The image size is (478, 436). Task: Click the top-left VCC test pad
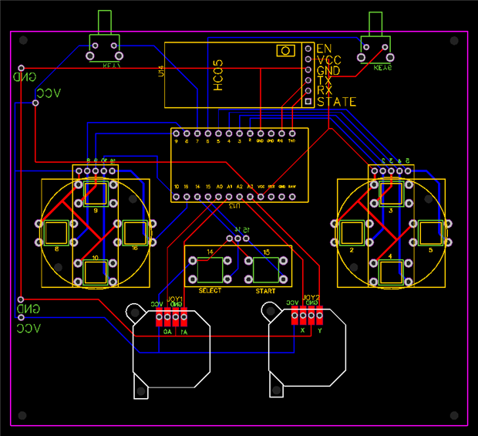click(x=35, y=103)
